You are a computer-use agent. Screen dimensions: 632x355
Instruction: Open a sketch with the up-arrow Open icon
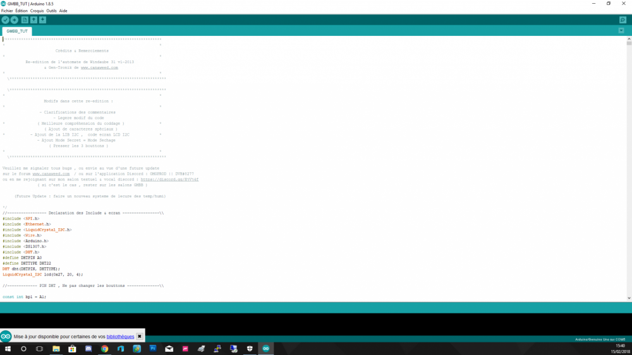(x=33, y=20)
